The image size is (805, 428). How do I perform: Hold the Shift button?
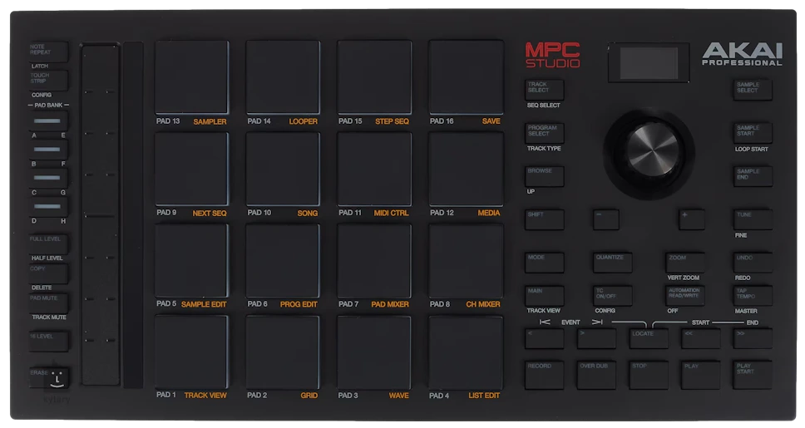(544, 219)
